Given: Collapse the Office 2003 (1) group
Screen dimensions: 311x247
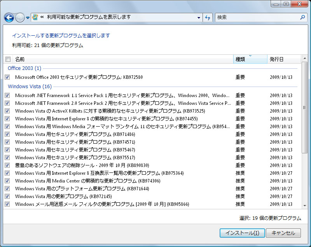Looking at the screenshot, I should click(24, 68).
